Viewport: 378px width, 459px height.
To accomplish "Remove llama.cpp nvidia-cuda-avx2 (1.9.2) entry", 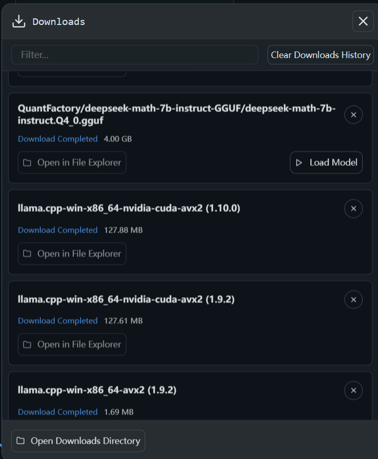I will [353, 299].
